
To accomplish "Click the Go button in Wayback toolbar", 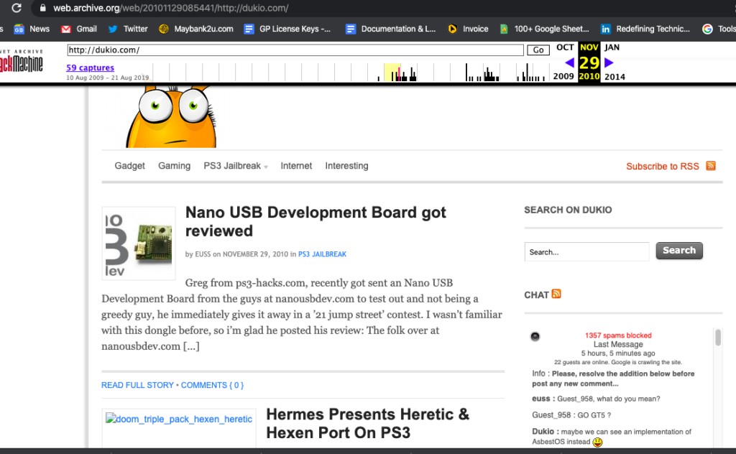I will [x=538, y=50].
